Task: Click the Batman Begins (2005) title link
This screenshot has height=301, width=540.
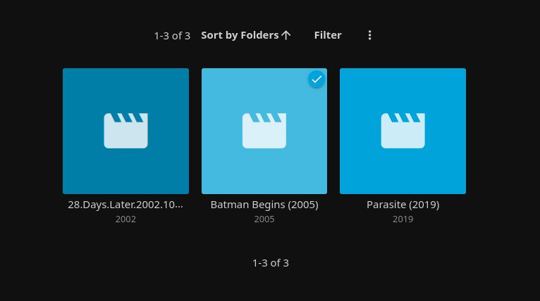Action: tap(264, 205)
